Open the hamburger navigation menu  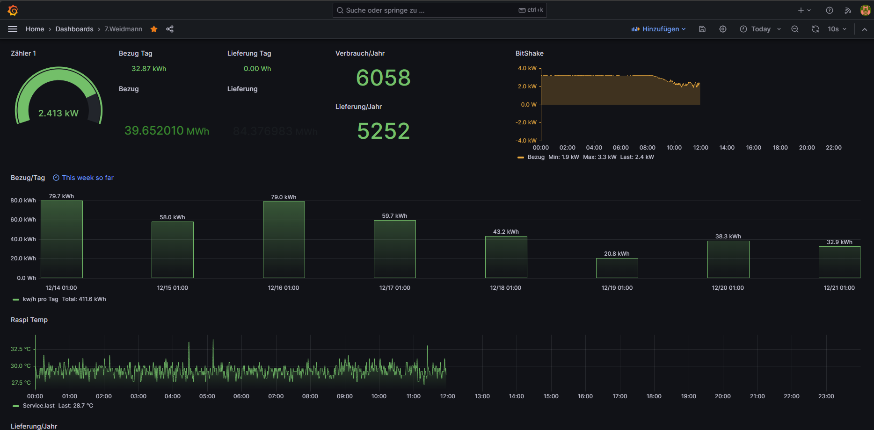point(13,29)
